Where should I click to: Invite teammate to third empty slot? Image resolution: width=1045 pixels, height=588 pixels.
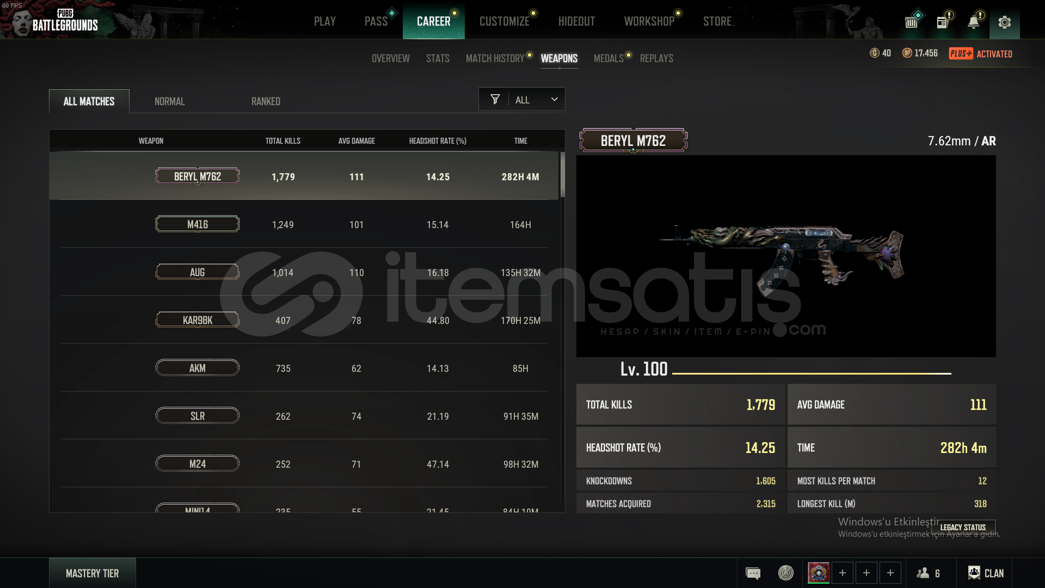tap(890, 573)
